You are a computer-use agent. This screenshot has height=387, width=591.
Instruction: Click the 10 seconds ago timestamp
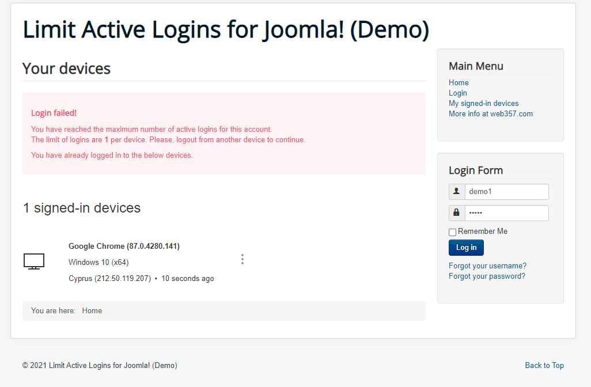click(188, 279)
